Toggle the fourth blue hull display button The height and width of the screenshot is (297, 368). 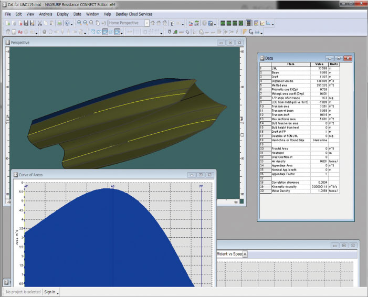coord(111,31)
